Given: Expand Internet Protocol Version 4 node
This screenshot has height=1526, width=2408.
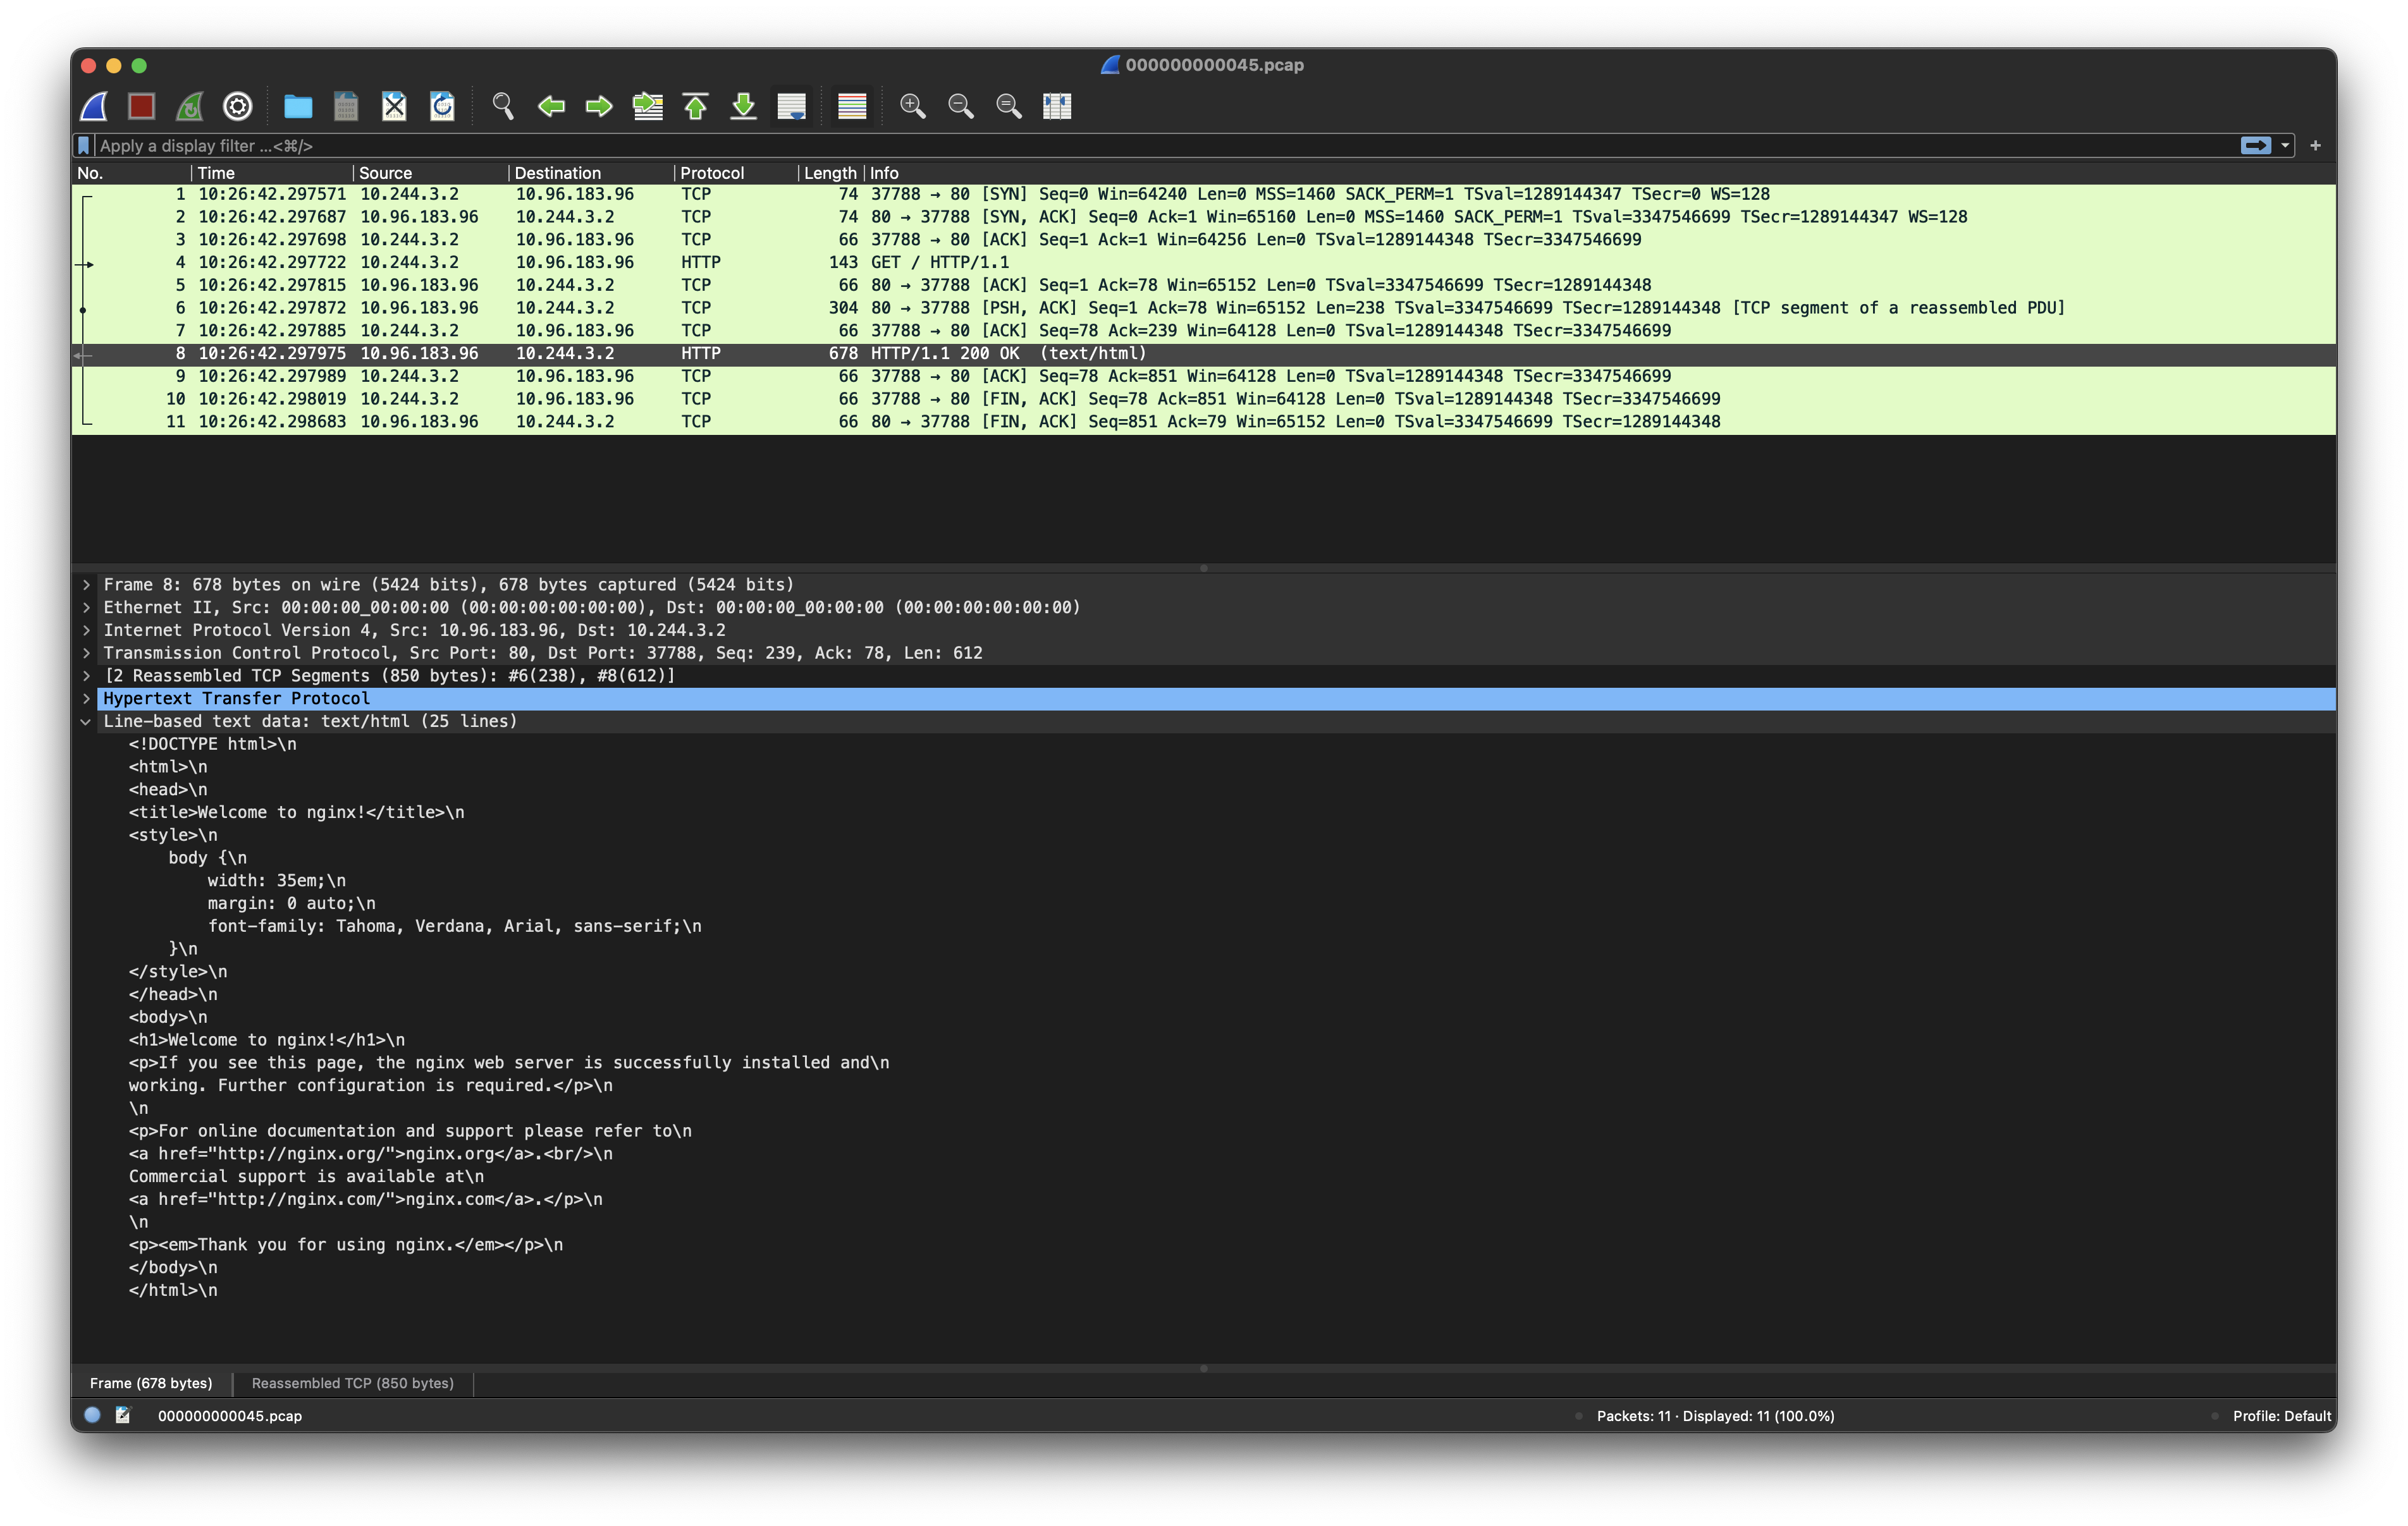Looking at the screenshot, I should [x=86, y=631].
